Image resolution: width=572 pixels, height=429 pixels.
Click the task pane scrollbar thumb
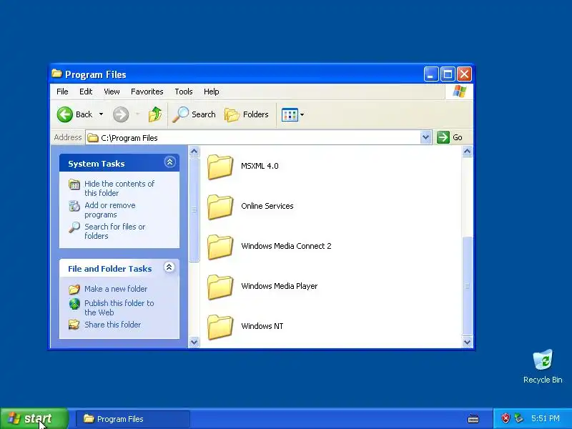pyautogui.click(x=194, y=209)
